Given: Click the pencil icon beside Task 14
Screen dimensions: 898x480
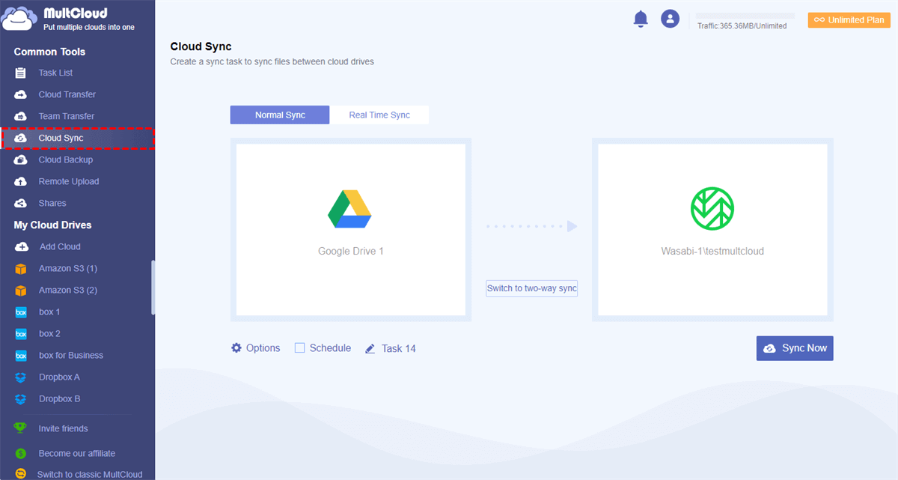Looking at the screenshot, I should pyautogui.click(x=370, y=348).
